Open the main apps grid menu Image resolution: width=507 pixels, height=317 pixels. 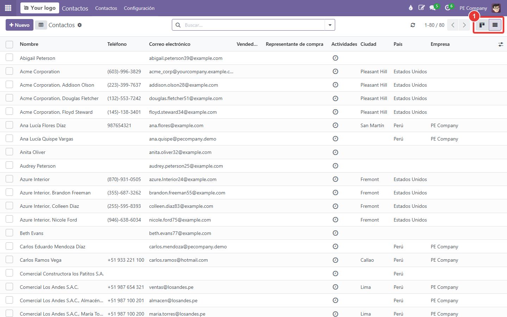pos(8,8)
